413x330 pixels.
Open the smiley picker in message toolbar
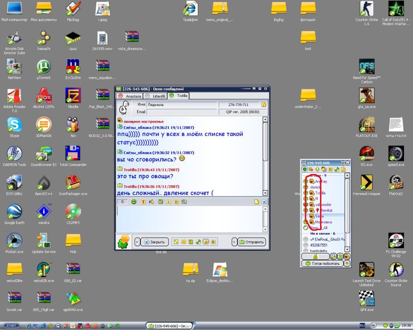pos(134,202)
